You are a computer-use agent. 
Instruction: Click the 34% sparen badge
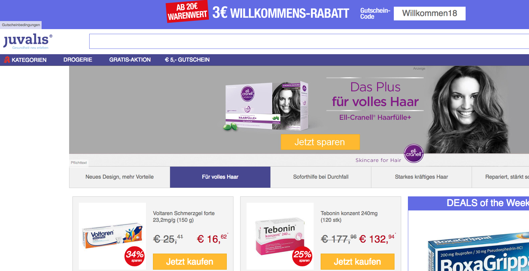[135, 256]
